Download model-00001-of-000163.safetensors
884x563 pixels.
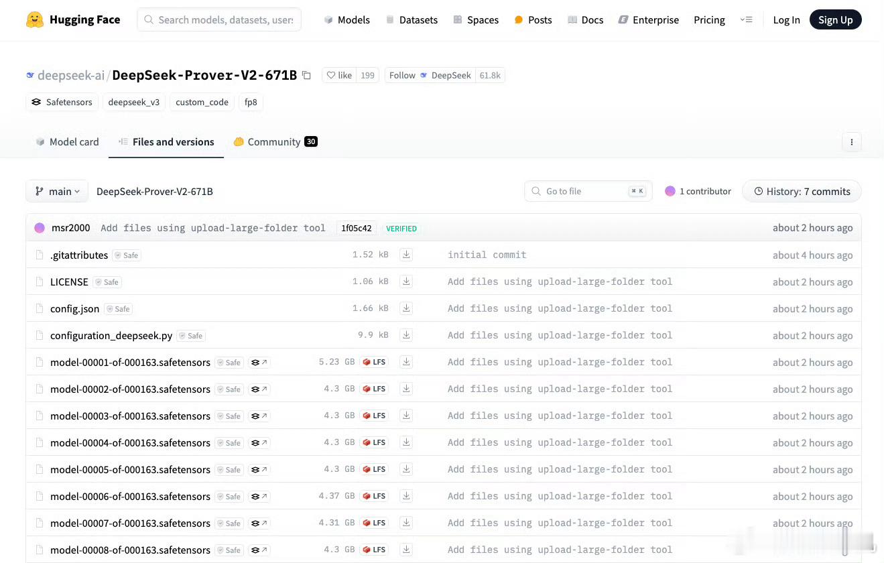point(406,362)
